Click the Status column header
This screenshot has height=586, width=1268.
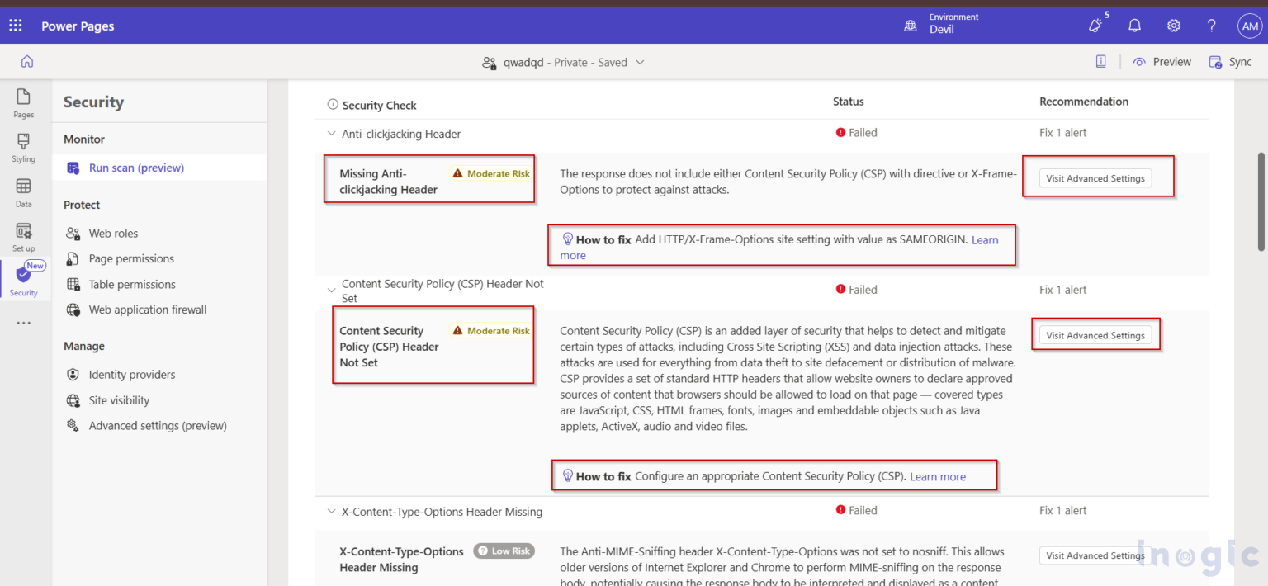849,102
